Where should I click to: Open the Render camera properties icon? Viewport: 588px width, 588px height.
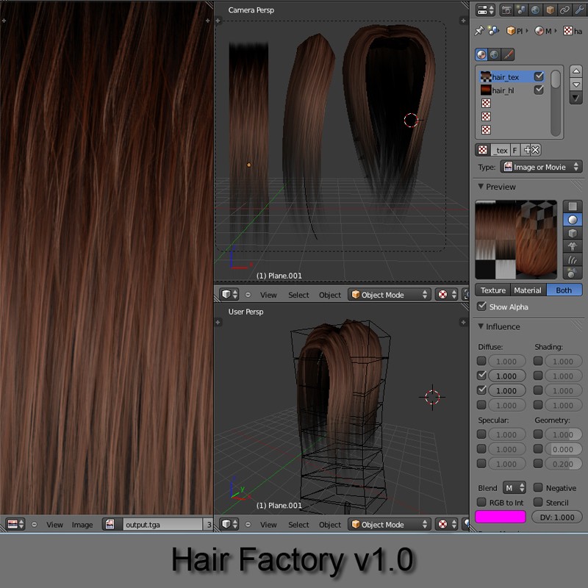click(x=507, y=10)
